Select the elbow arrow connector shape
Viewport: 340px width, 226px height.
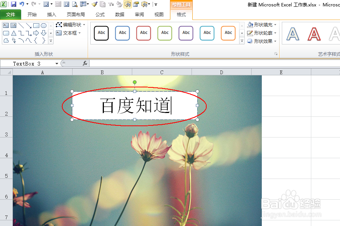coord(29,33)
